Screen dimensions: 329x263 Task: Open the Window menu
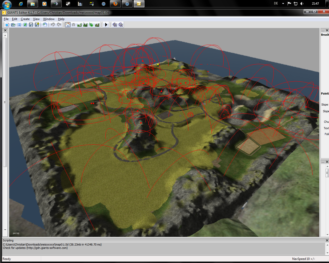pos(49,19)
